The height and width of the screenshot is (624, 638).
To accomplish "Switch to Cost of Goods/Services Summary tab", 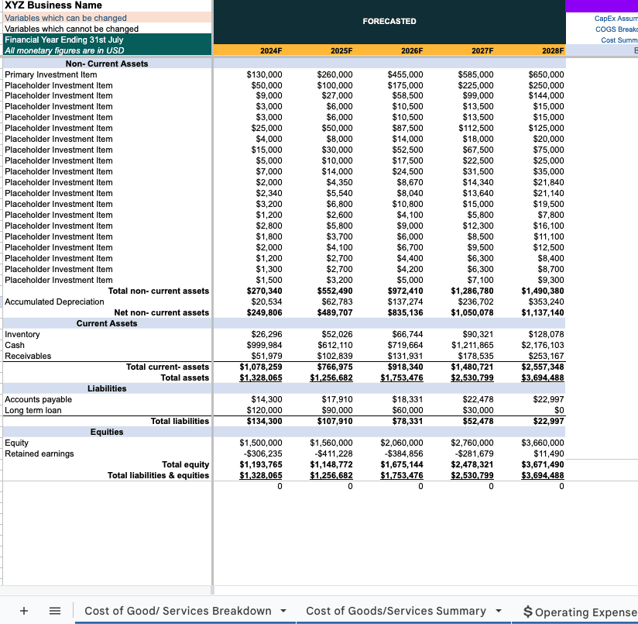I will (x=396, y=611).
